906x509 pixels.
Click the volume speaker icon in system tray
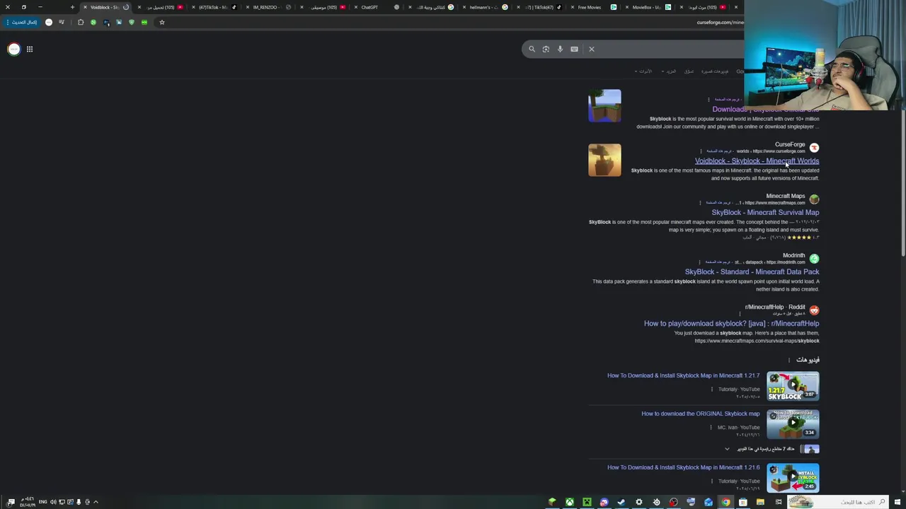tap(53, 502)
